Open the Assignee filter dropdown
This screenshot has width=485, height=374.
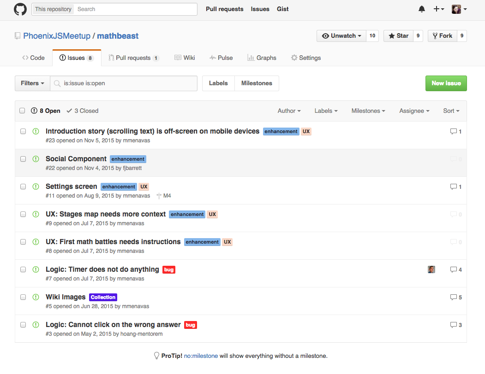point(414,111)
